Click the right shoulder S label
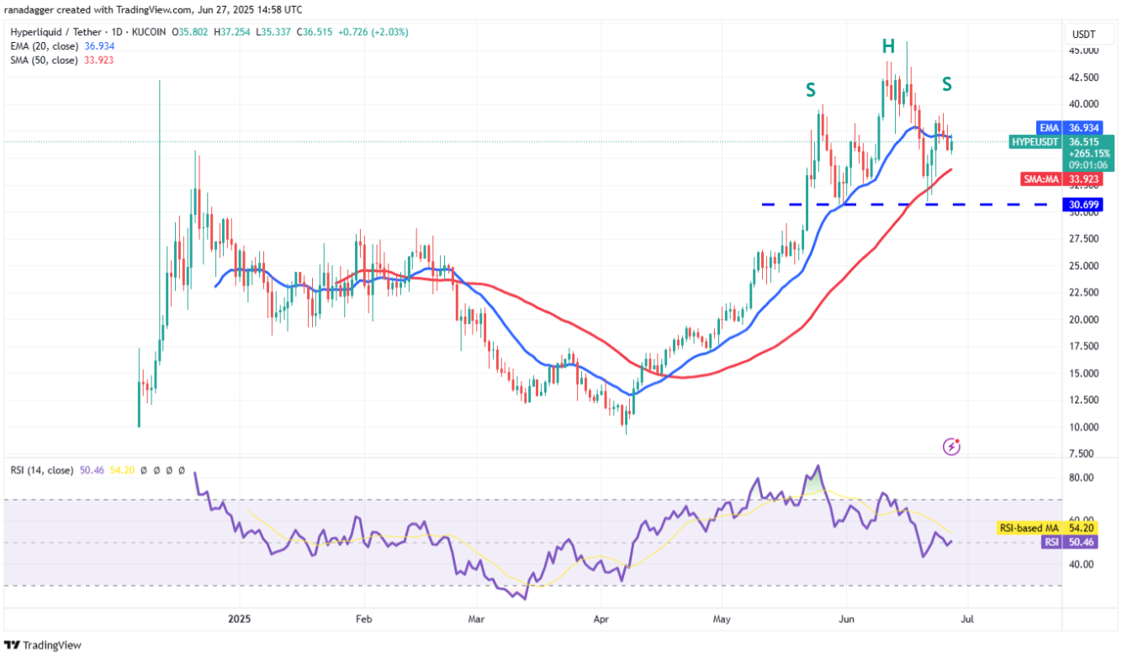 pyautogui.click(x=947, y=83)
